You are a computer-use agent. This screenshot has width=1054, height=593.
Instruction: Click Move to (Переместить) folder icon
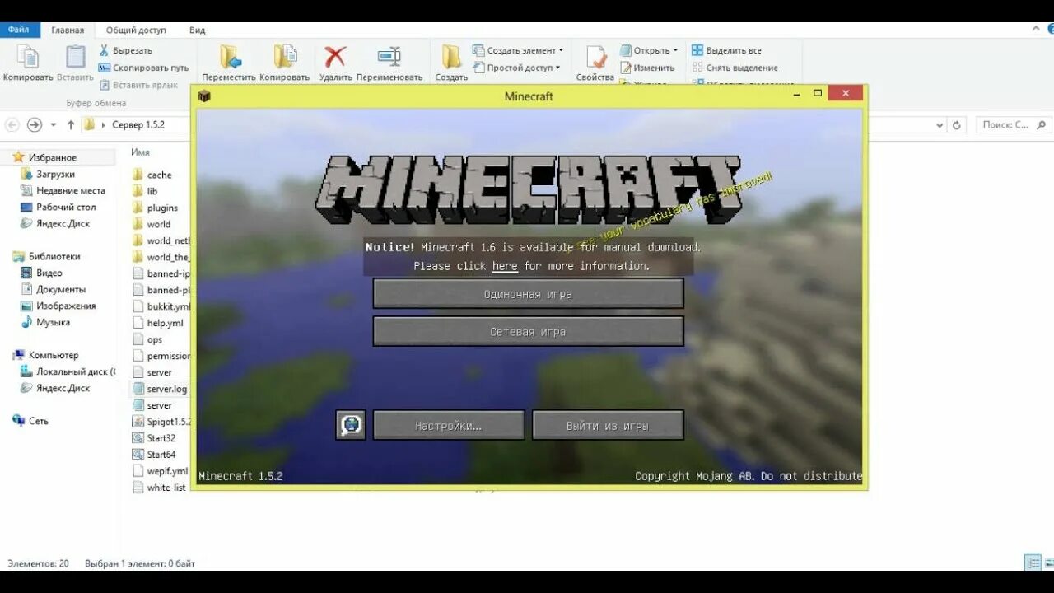tap(230, 57)
